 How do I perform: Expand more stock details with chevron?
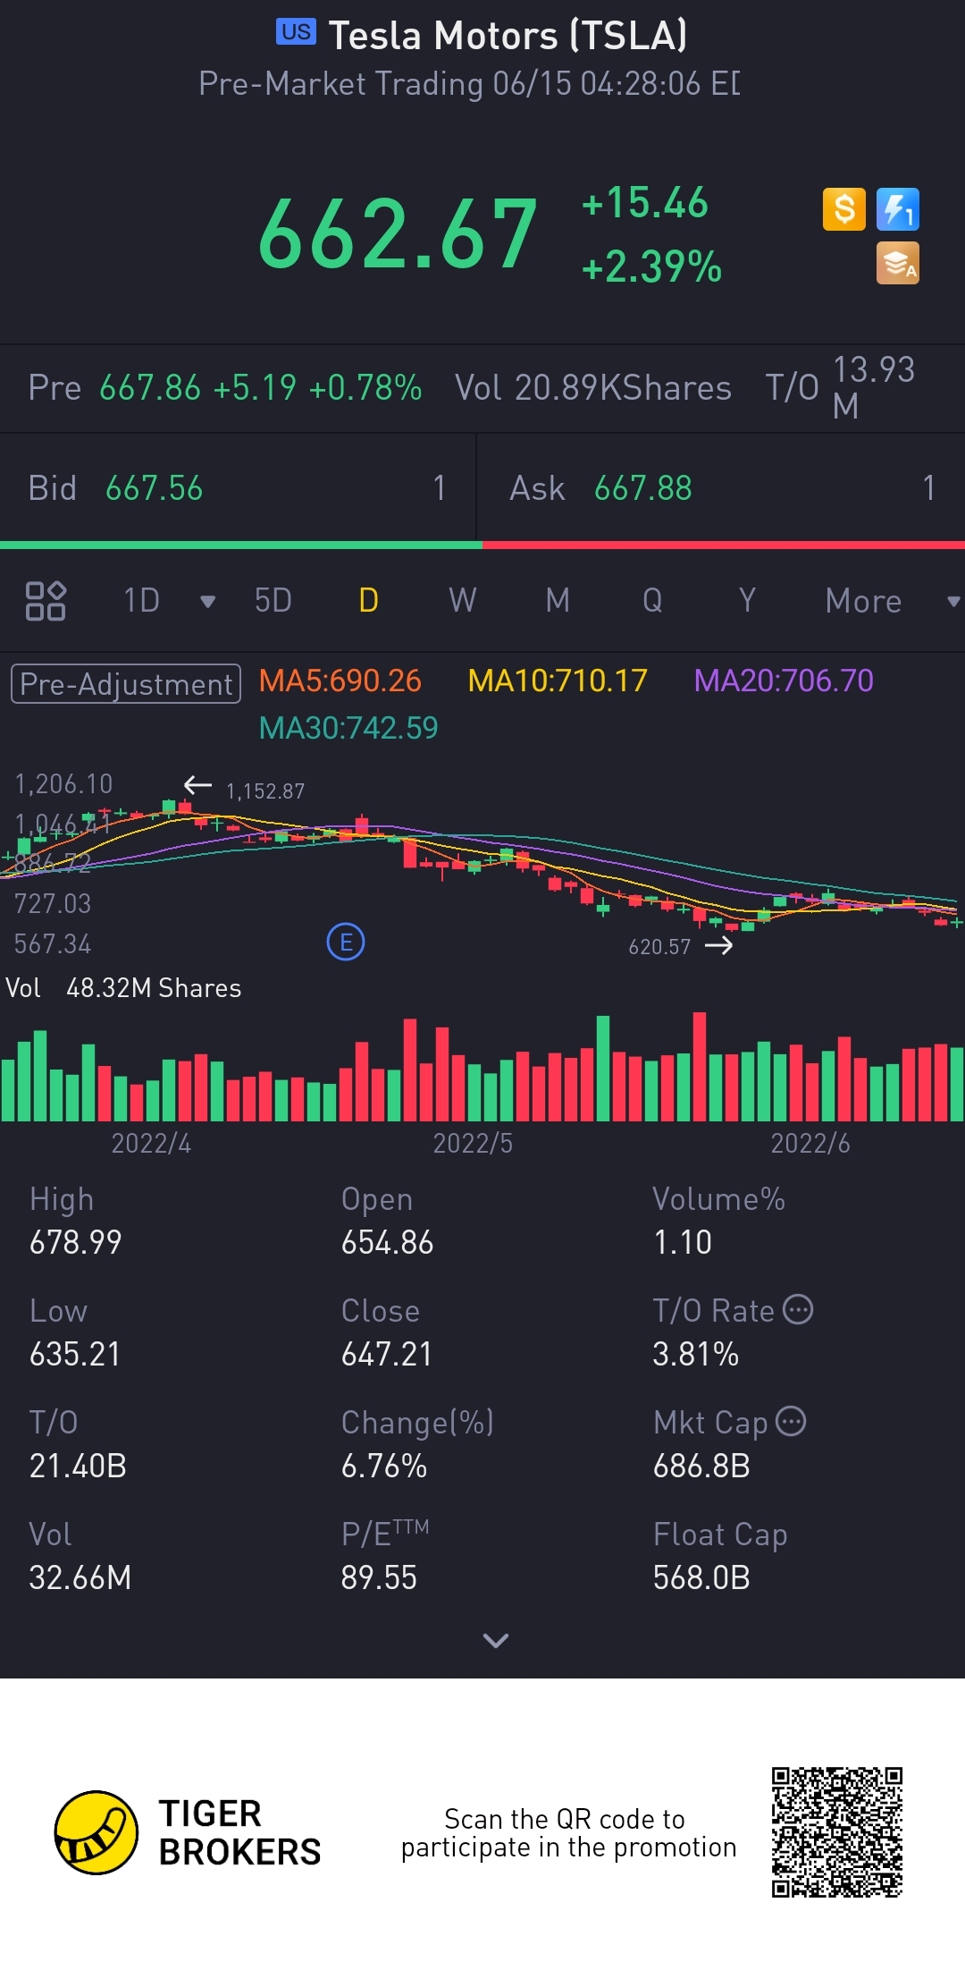496,1640
